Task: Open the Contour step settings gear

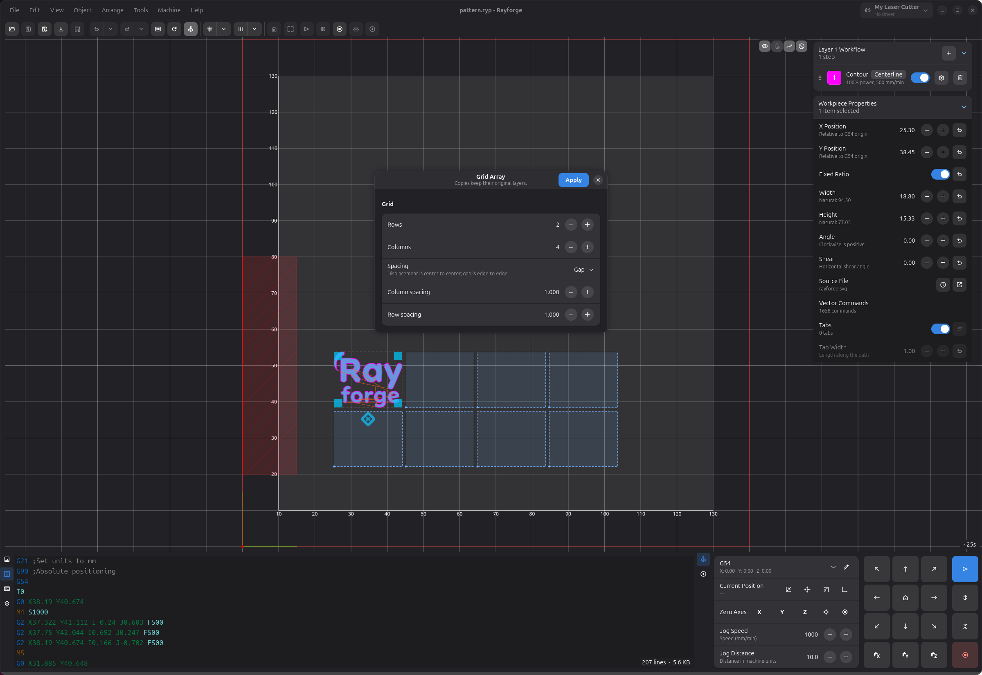Action: 941,78
